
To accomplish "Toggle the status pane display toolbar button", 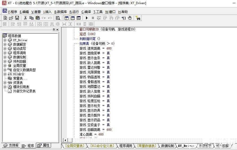I will [x=73, y=18].
